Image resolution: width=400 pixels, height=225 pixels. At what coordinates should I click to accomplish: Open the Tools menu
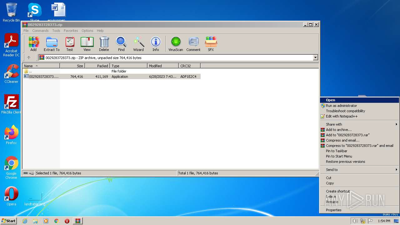click(56, 31)
